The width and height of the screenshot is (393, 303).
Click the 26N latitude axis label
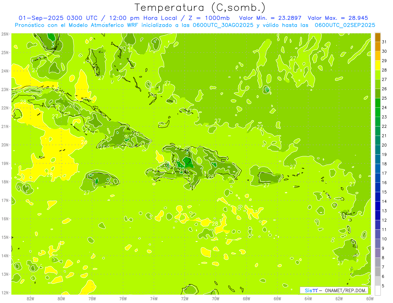tap(5, 34)
